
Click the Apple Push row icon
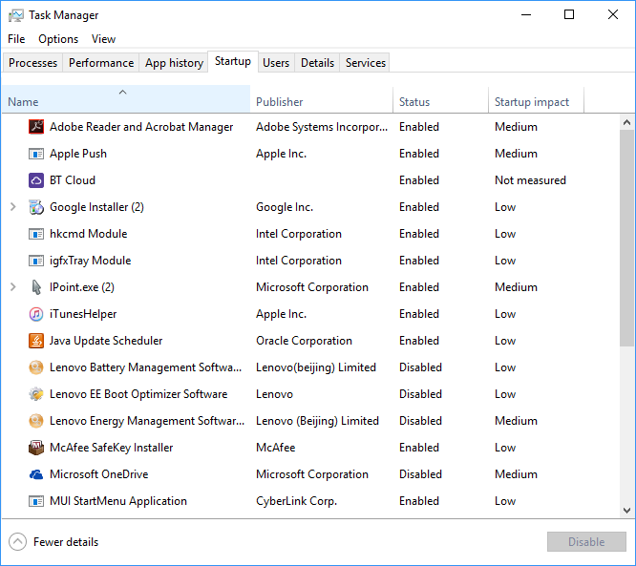point(36,154)
